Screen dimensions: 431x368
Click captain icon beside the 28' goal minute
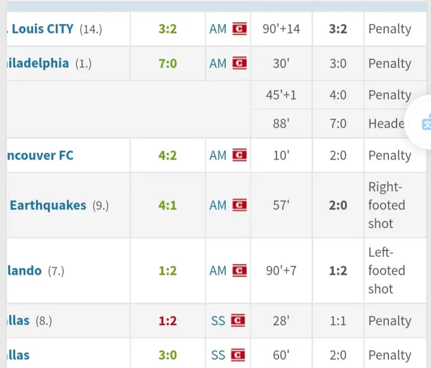pyautogui.click(x=238, y=321)
